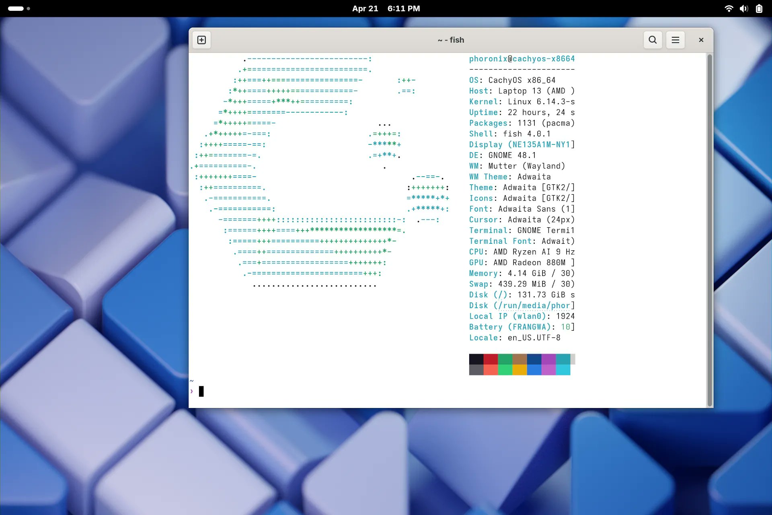
Task: Select the red swatch in the color palette
Action: point(491,359)
